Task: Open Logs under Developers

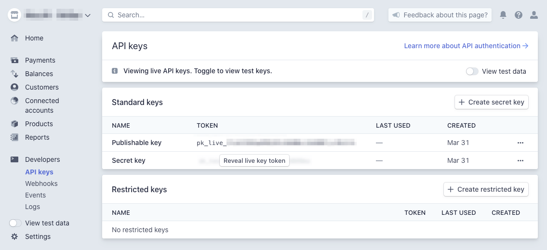Action: tap(33, 207)
